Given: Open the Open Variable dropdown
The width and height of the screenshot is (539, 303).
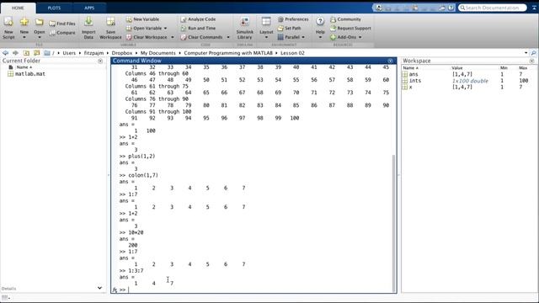Looking at the screenshot, I should [147, 28].
